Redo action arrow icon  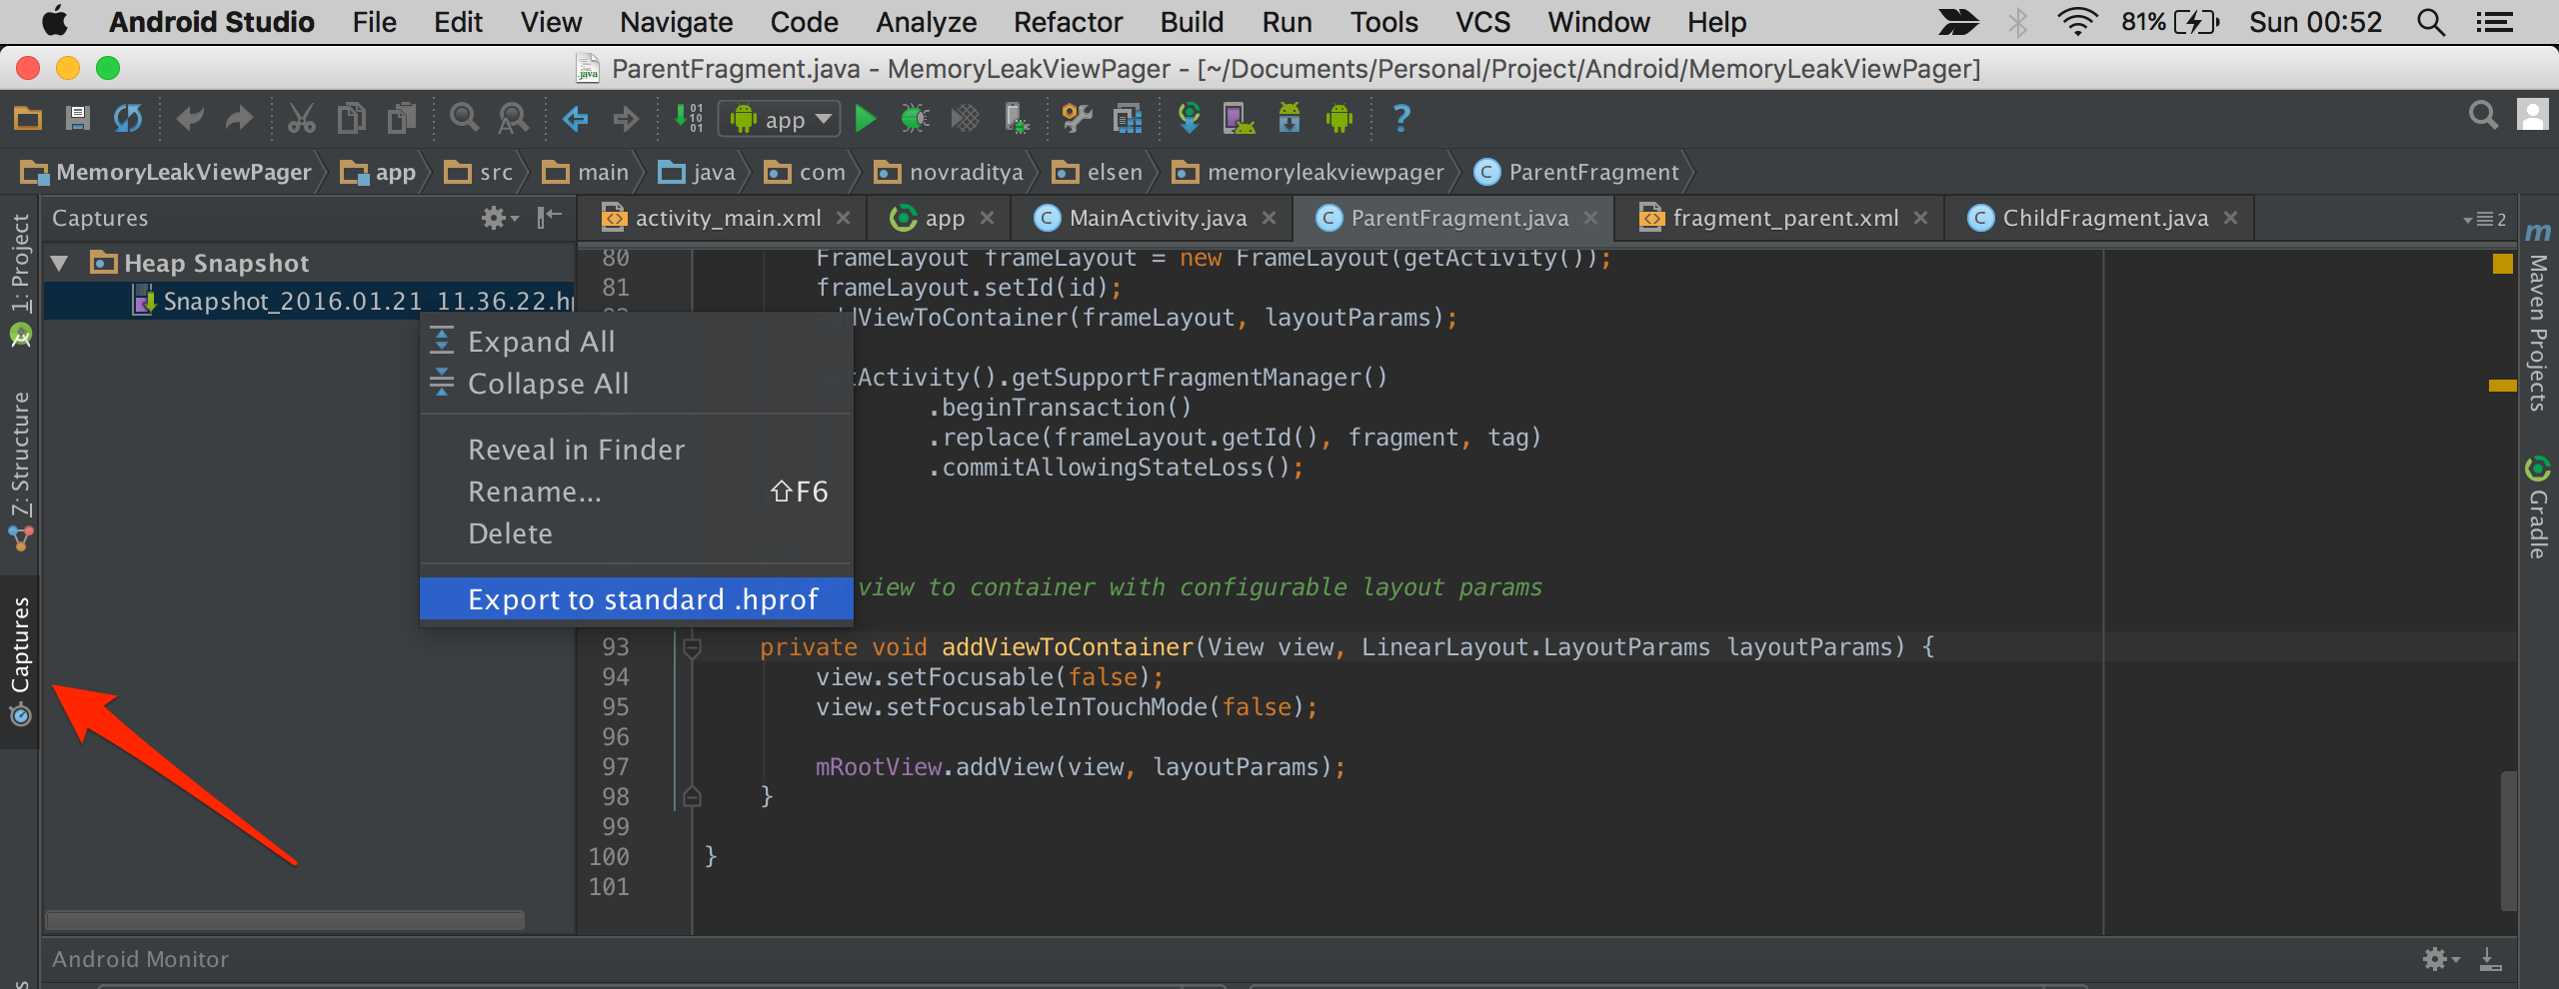click(238, 119)
